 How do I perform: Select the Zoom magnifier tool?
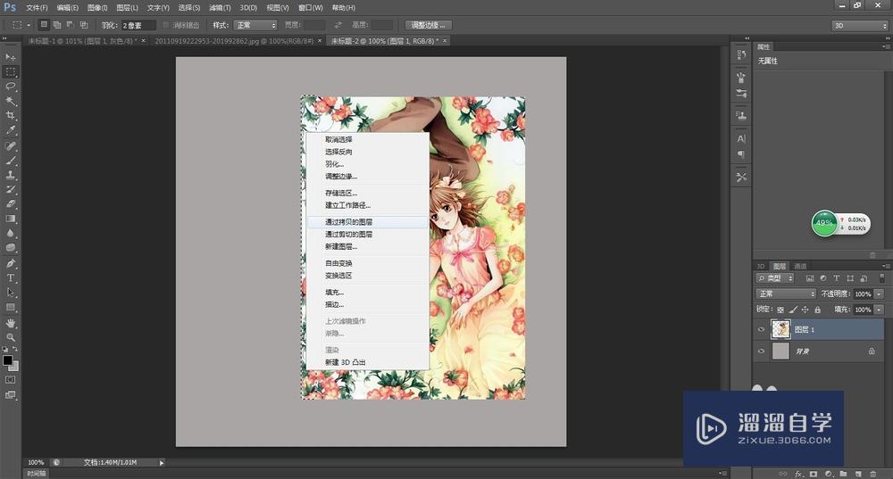tap(11, 336)
